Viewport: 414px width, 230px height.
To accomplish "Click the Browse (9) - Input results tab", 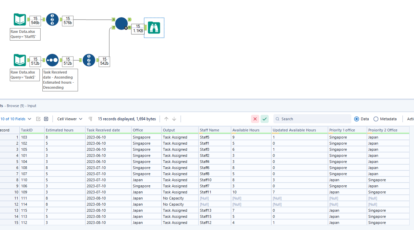I will (x=19, y=105).
